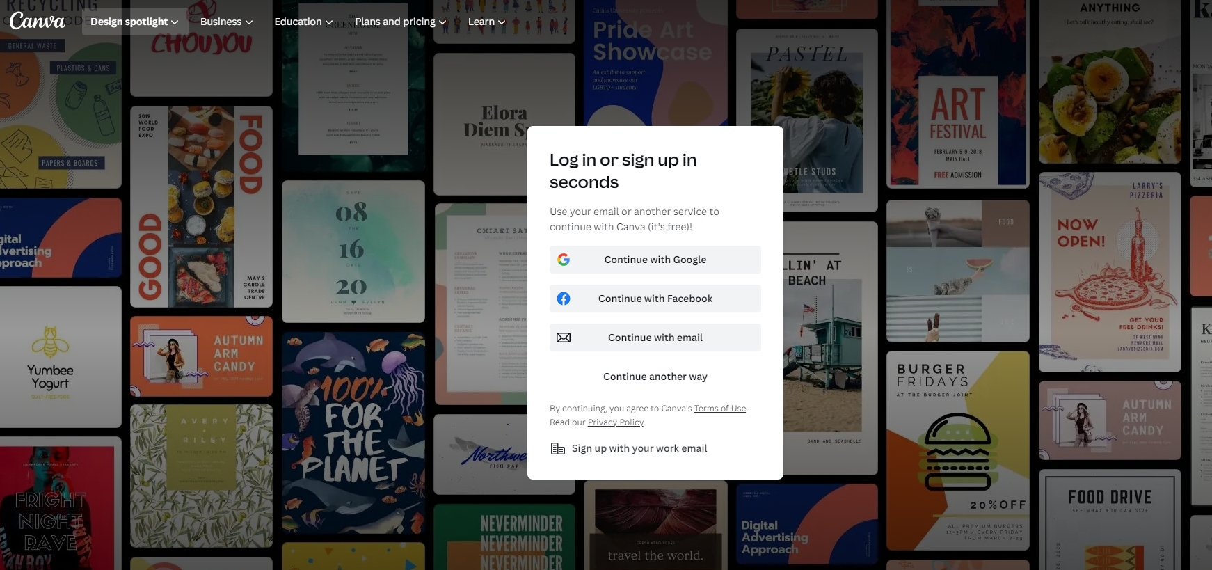1212x570 pixels.
Task: Click the Canva logo
Action: [38, 21]
